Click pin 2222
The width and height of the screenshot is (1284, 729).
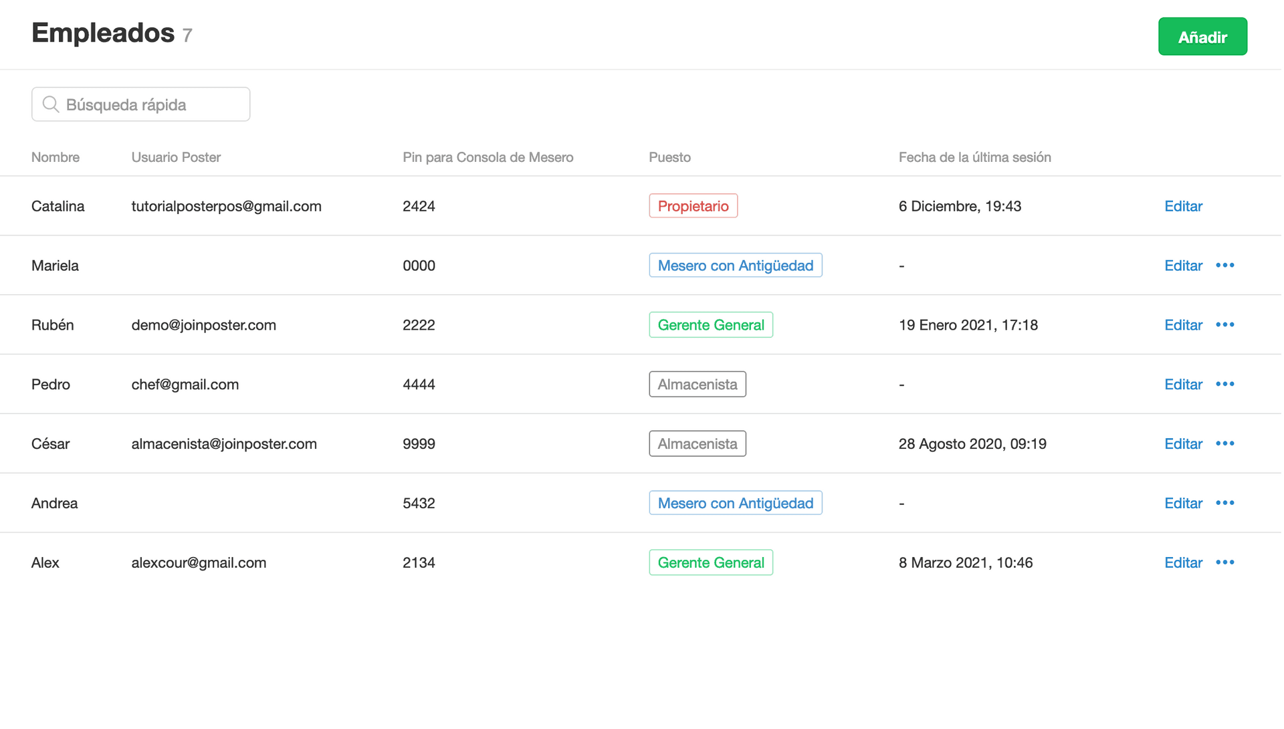419,325
